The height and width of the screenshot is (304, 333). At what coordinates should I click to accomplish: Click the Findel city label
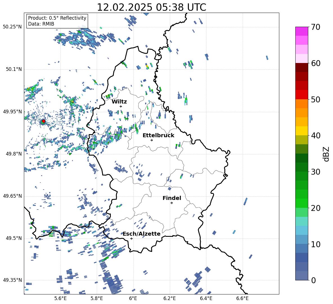172,198
